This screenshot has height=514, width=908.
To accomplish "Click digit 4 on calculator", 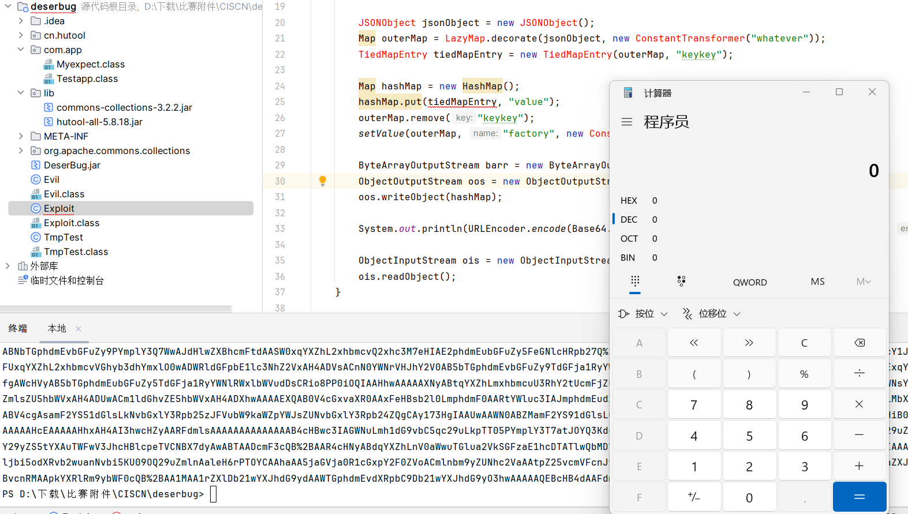I will 694,436.
